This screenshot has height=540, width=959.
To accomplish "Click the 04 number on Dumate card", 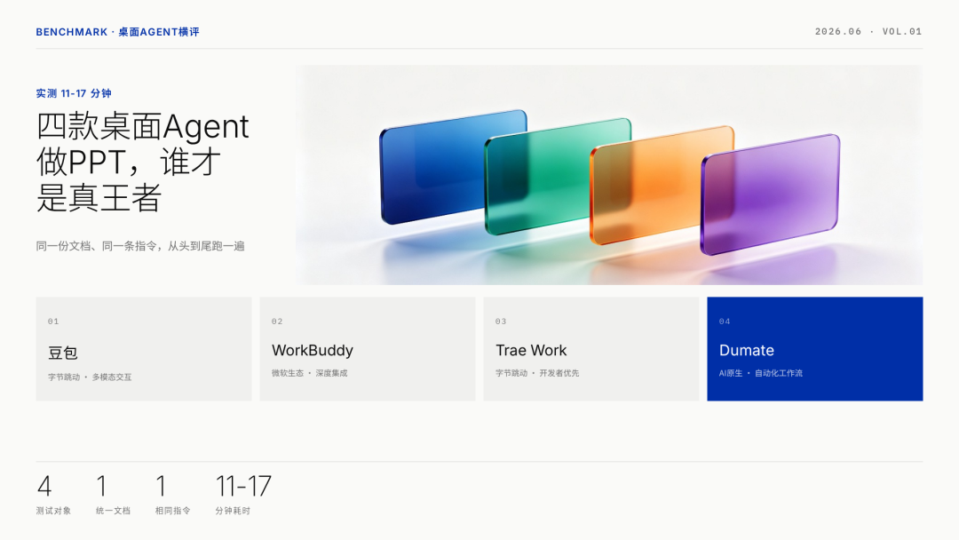I will coord(725,321).
